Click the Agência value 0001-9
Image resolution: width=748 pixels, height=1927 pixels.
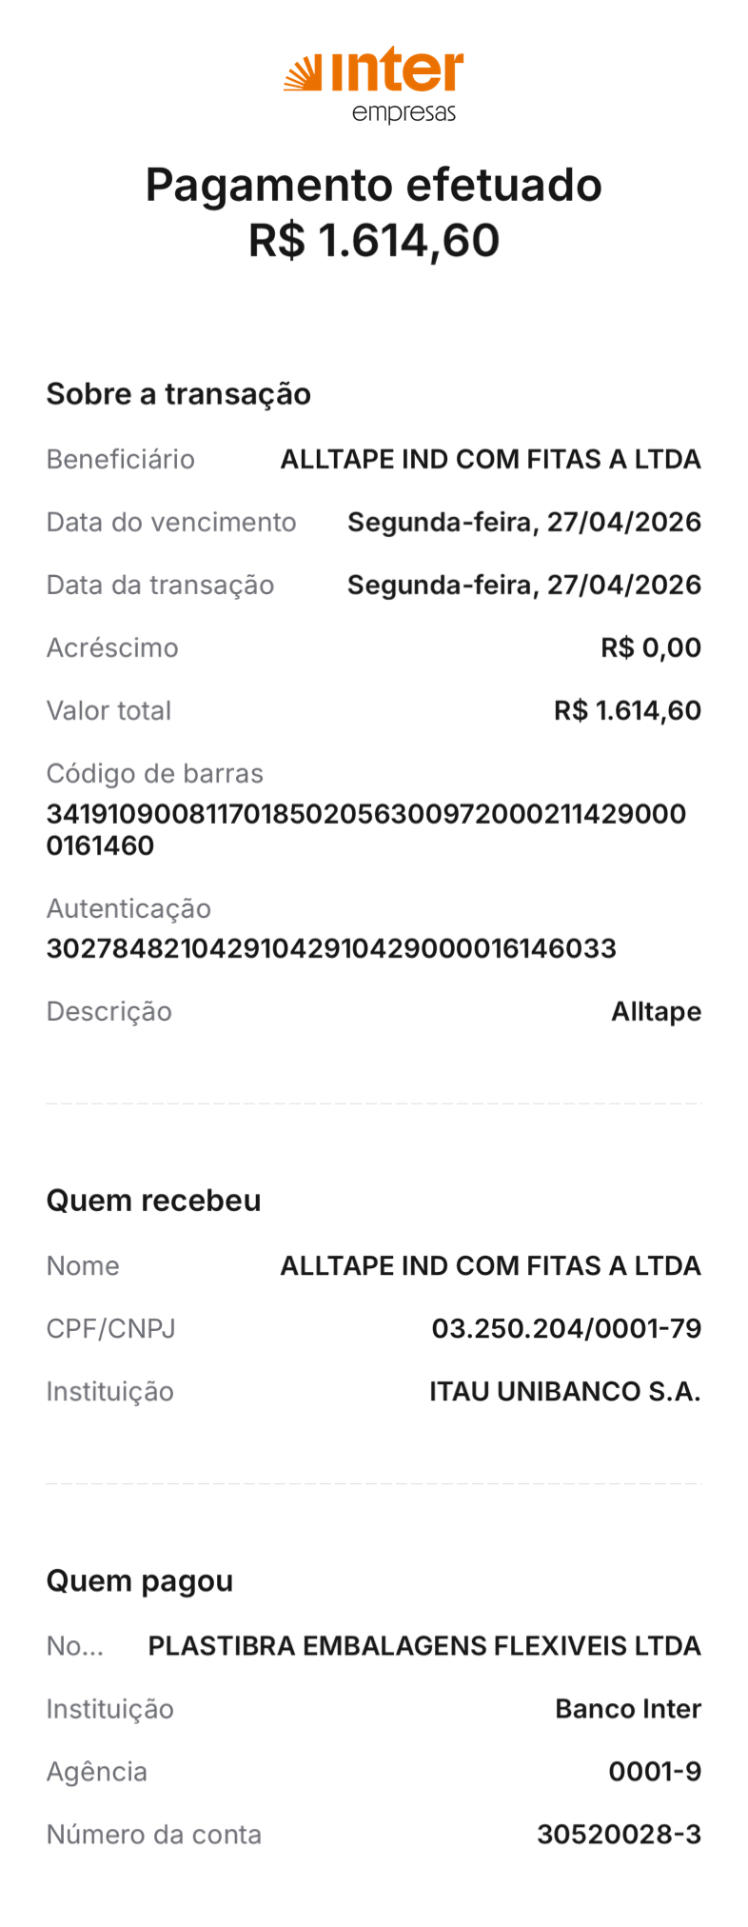655,1771
